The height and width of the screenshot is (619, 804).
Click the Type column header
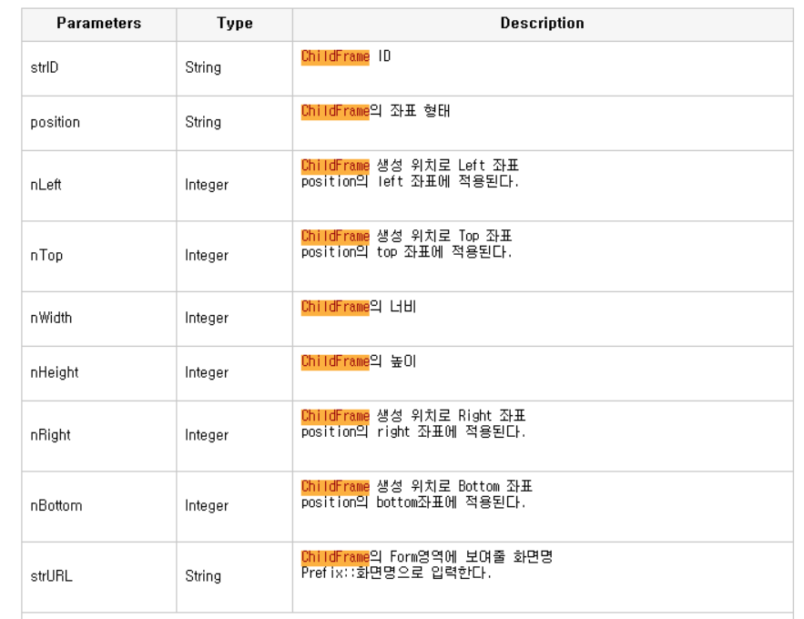point(234,23)
